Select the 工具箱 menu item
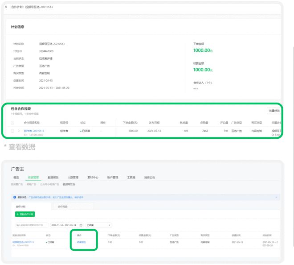 (131, 178)
